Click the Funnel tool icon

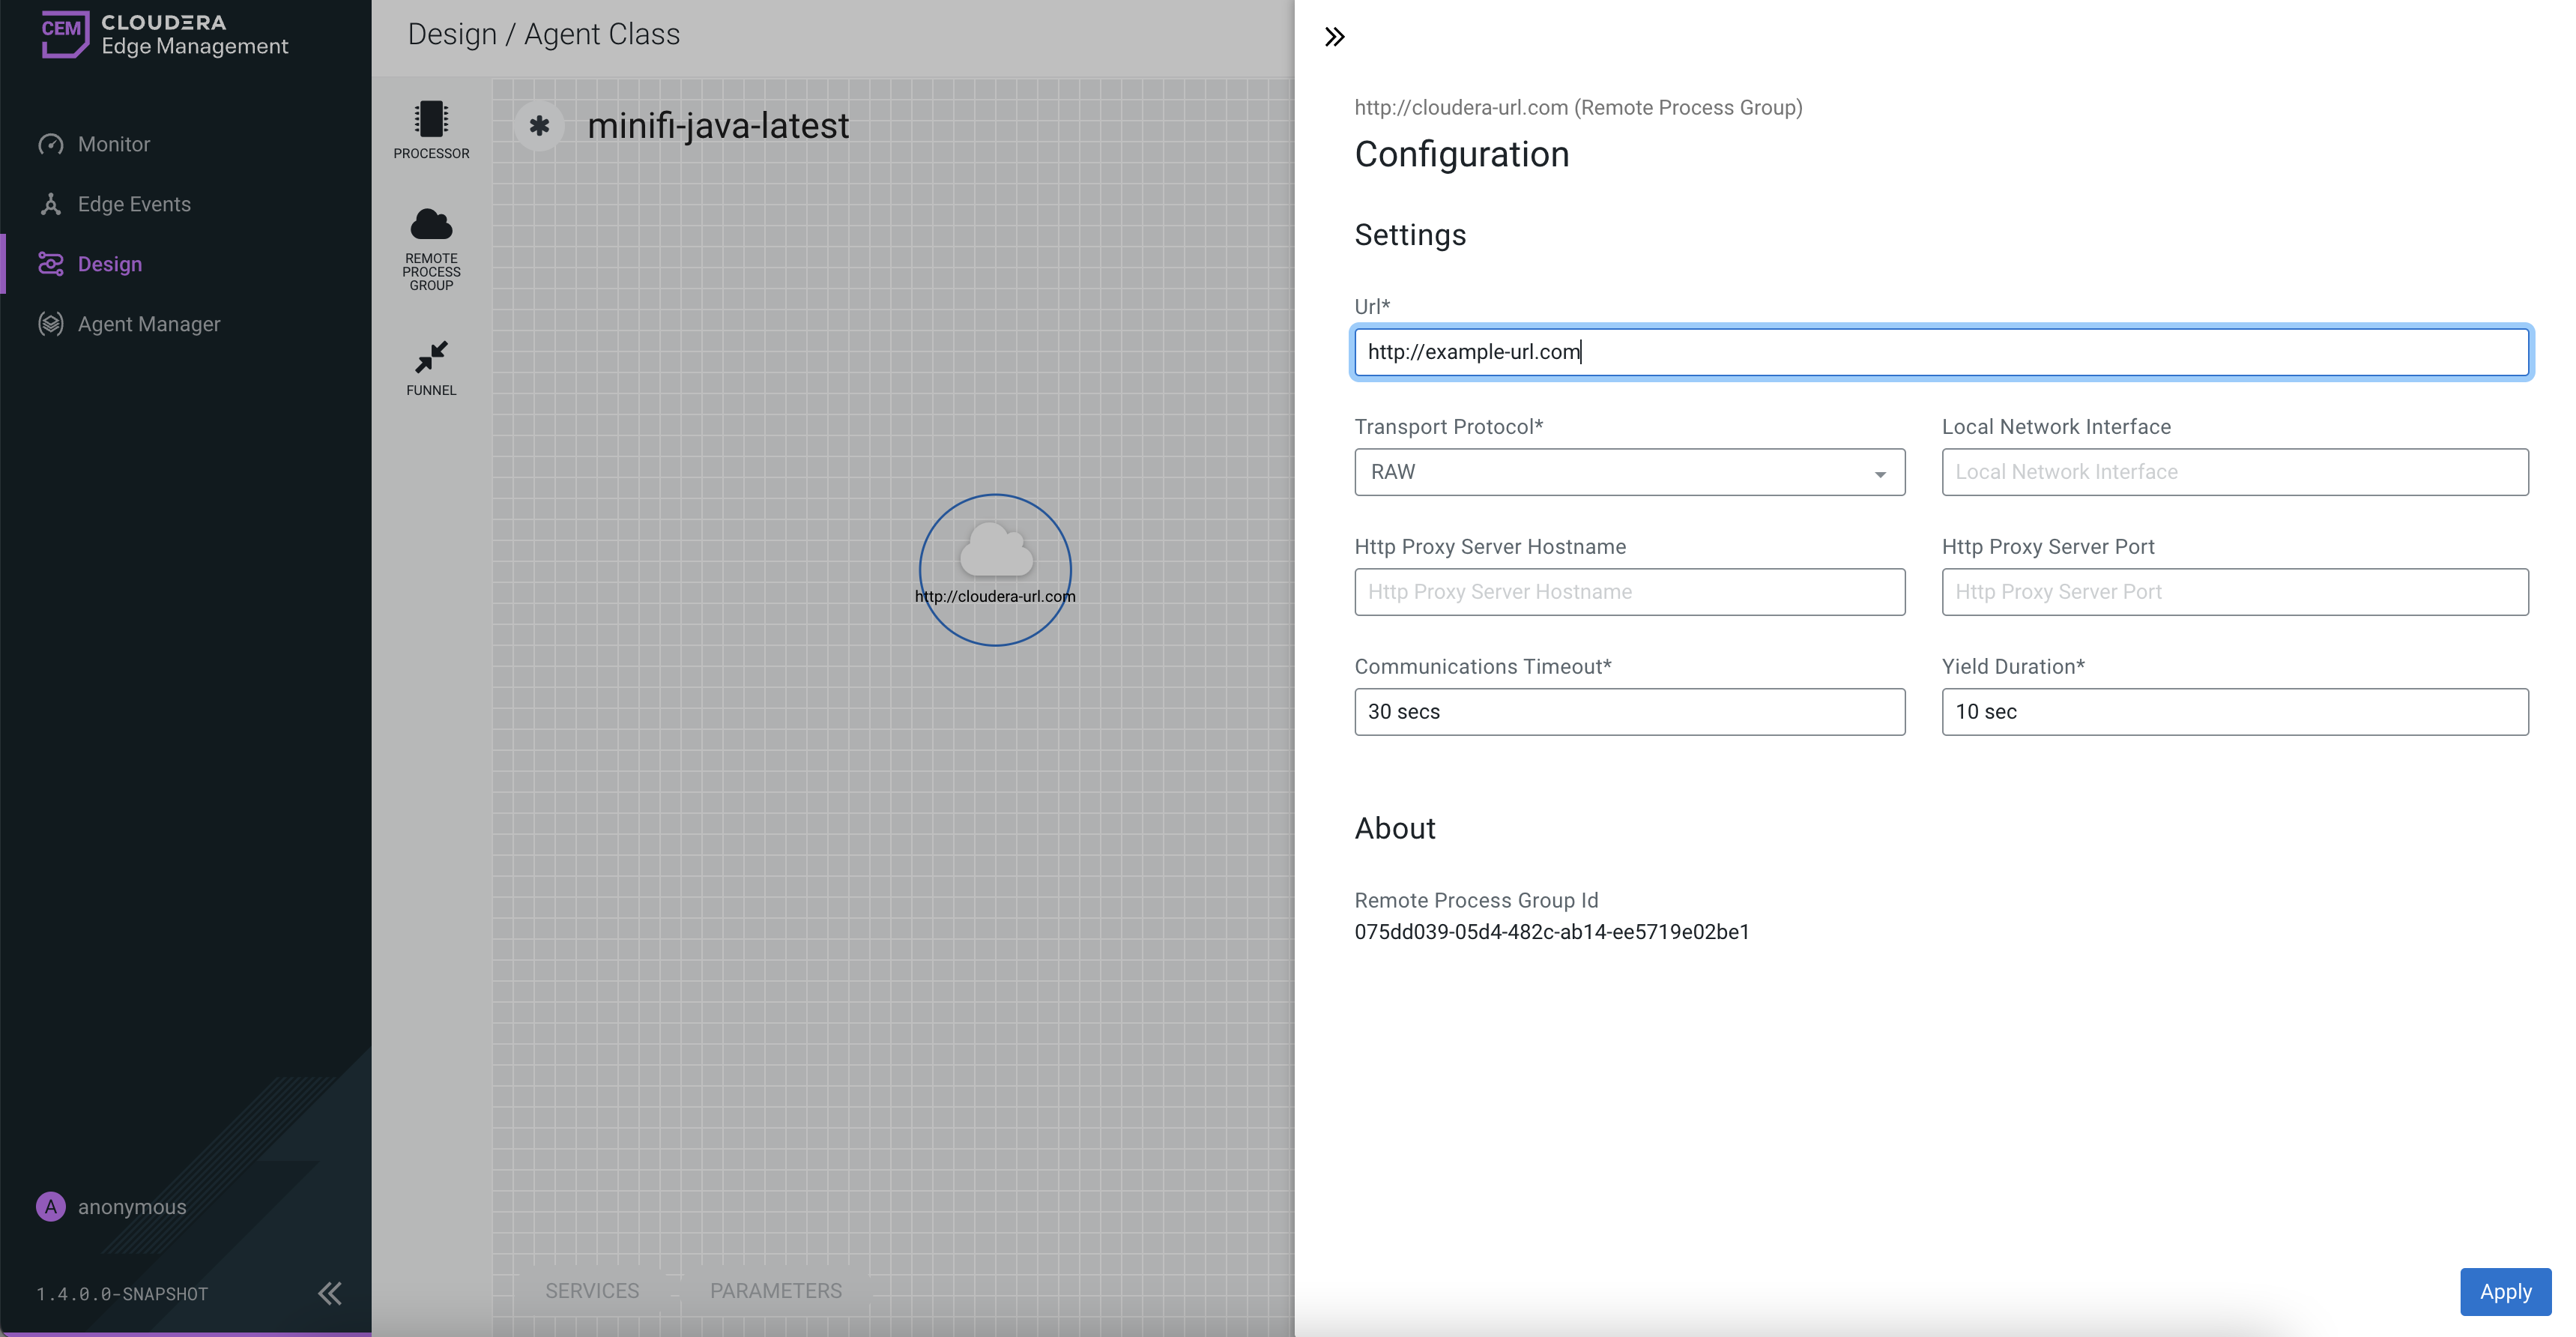(431, 357)
